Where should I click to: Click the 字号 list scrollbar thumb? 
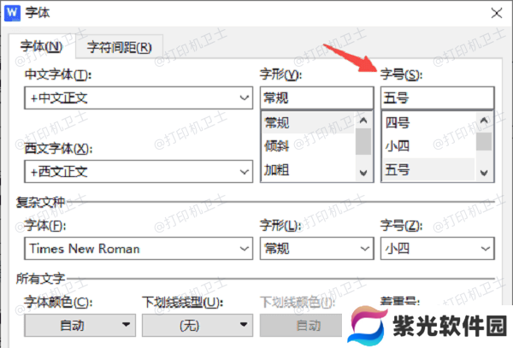pyautogui.click(x=484, y=142)
